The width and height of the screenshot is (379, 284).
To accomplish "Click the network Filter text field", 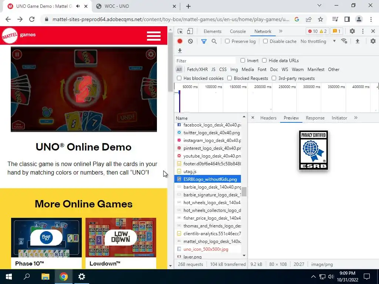I will [205, 61].
